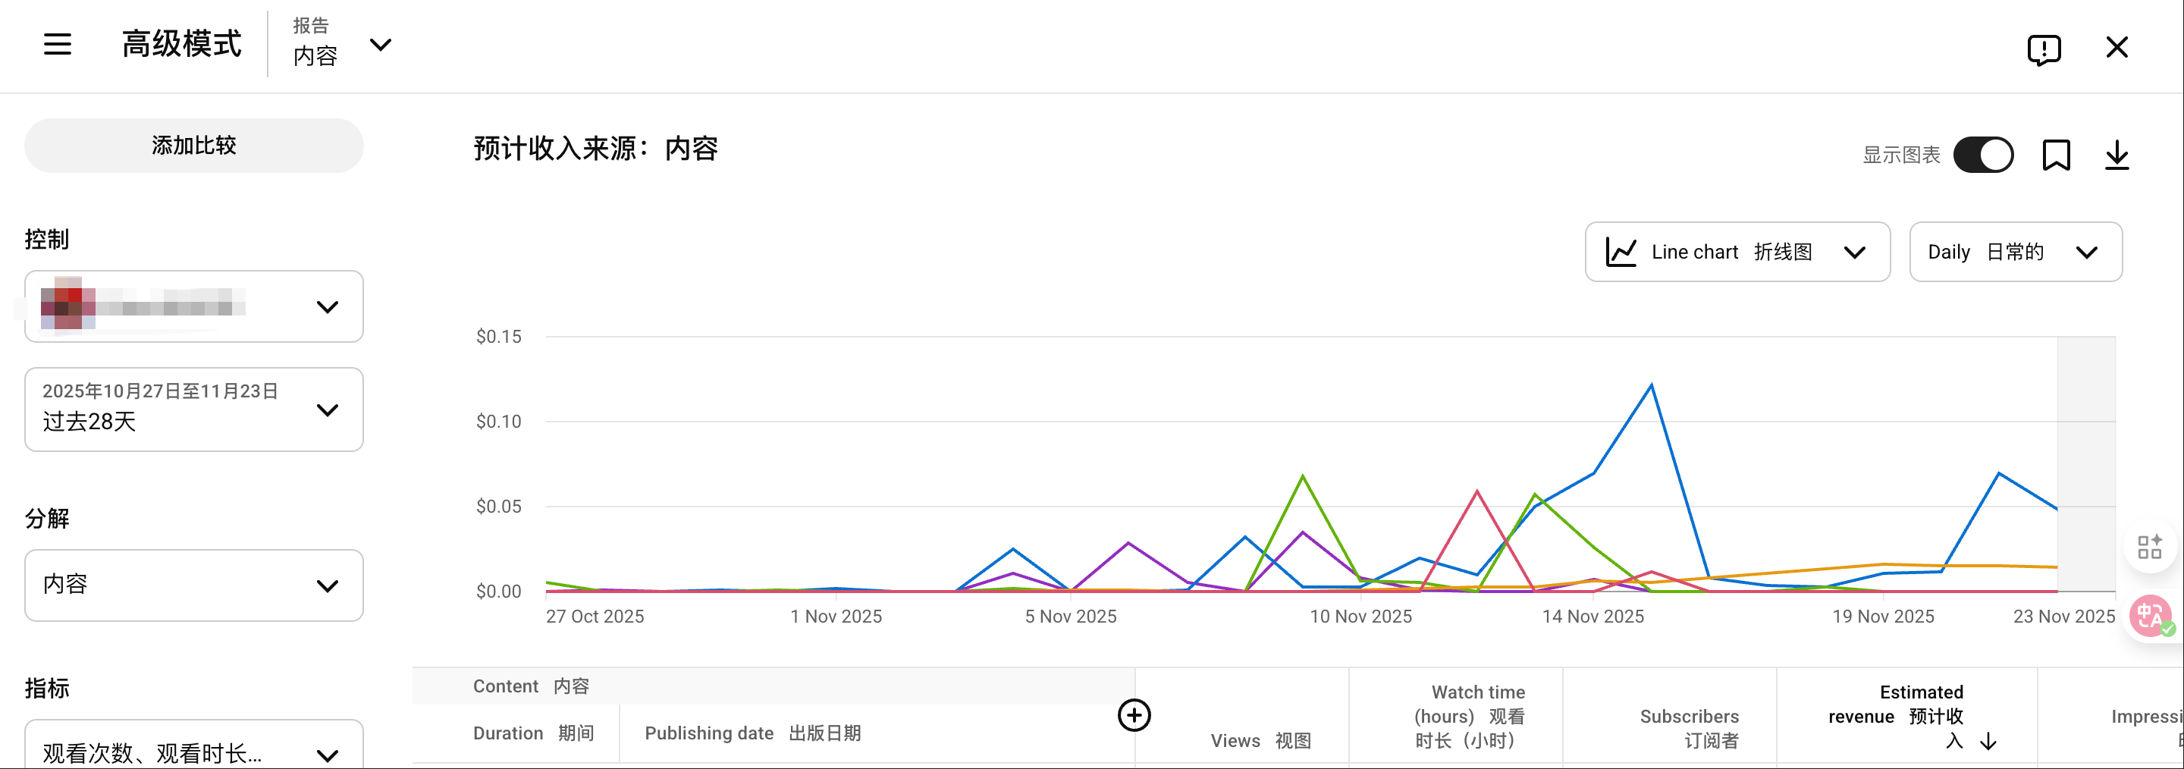Click the 添加比较 add comparison button
Viewport: 2184px width, 769px height.
click(193, 146)
